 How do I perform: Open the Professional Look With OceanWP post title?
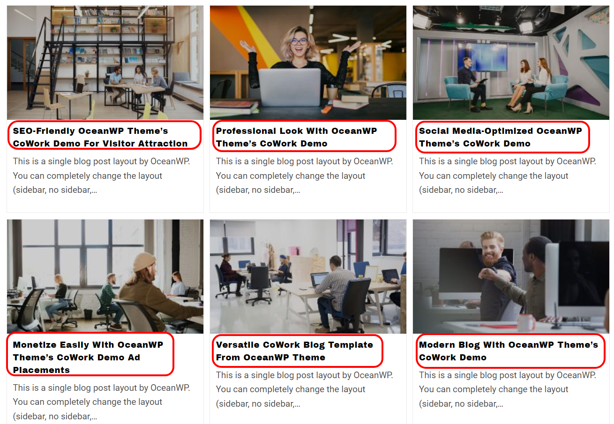pos(296,137)
